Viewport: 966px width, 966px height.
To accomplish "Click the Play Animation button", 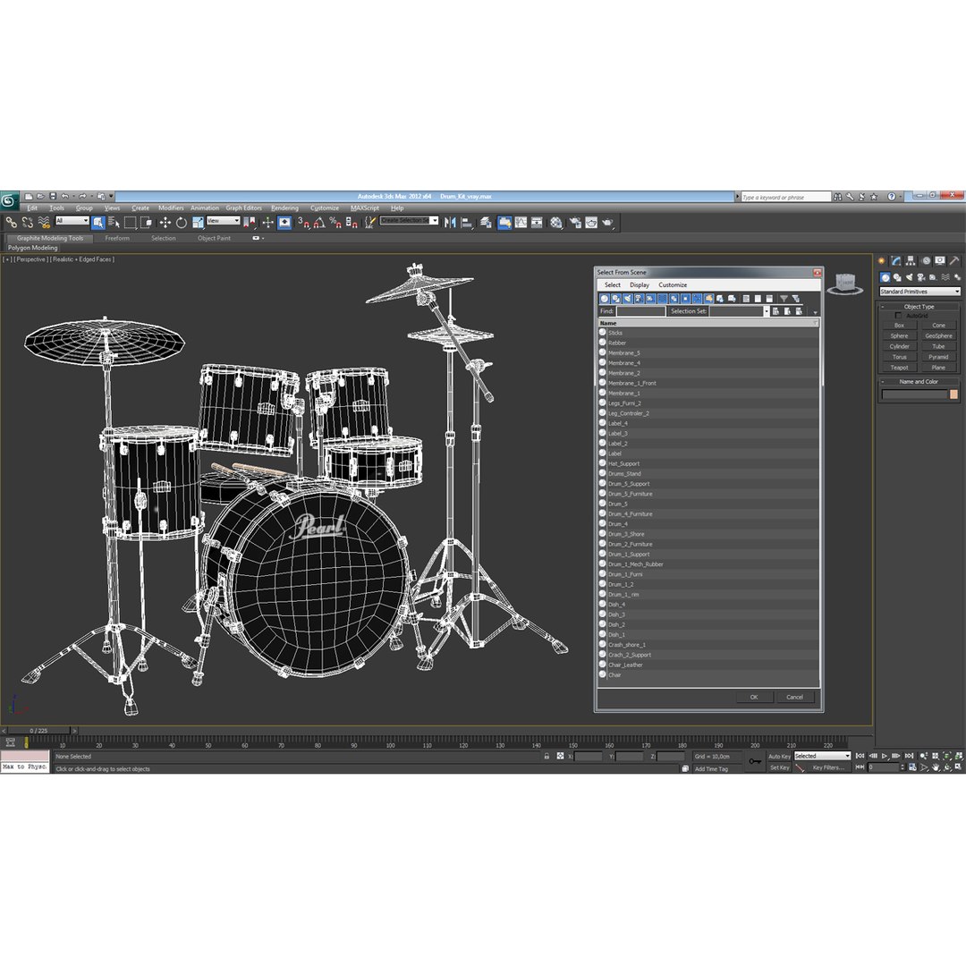I will (885, 756).
